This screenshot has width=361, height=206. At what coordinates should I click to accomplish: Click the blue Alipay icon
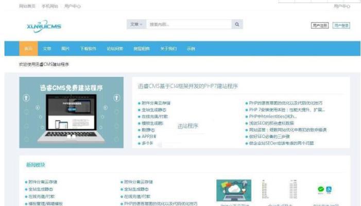tap(329, 190)
